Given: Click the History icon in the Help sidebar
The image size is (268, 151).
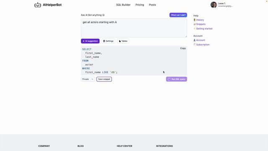Looking at the screenshot, I should click(x=194, y=20).
